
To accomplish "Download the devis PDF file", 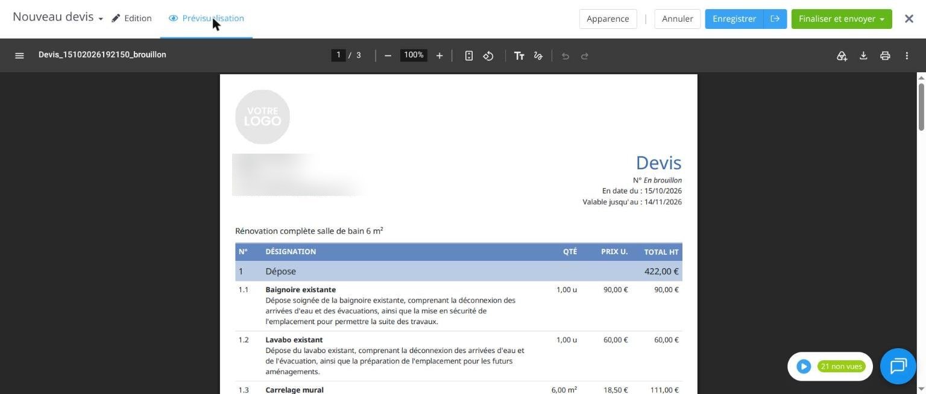I will point(863,55).
